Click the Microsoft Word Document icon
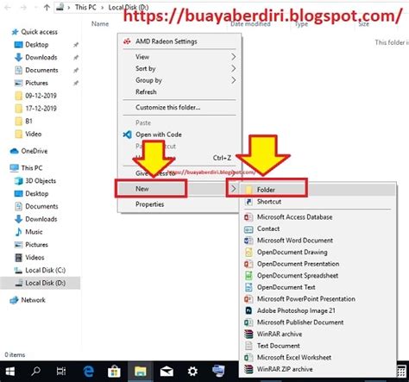This screenshot has width=409, height=382. (x=249, y=241)
